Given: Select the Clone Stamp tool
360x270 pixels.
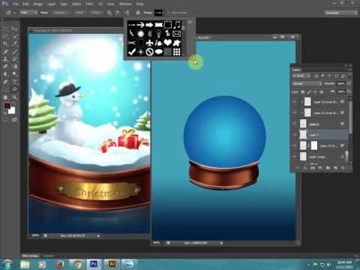Looking at the screenshot, I should pos(5,59).
